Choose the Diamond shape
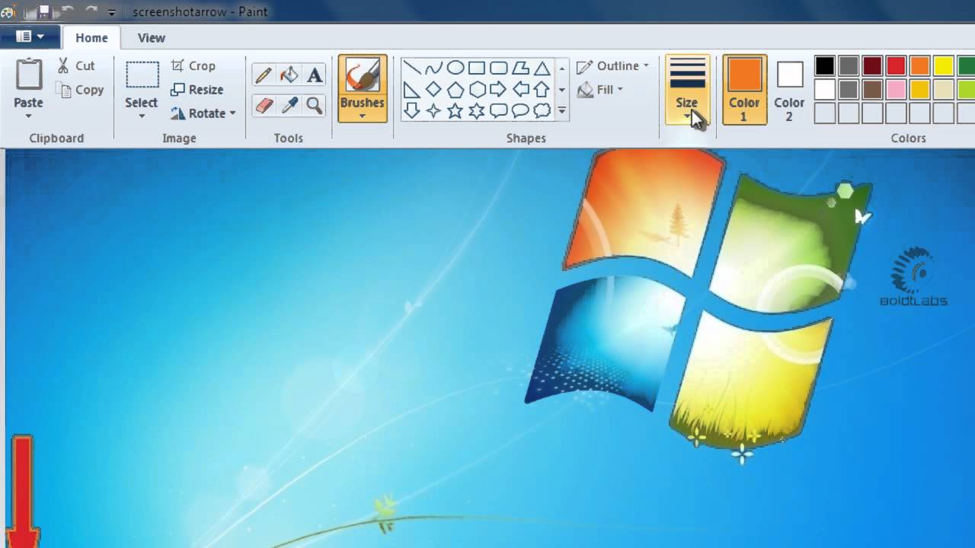The image size is (975, 548). coord(433,89)
